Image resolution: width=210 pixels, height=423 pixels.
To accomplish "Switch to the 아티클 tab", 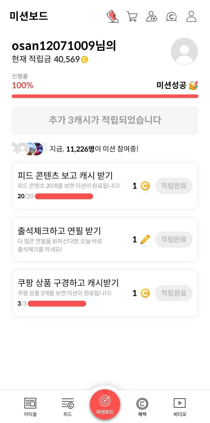I will [30, 407].
